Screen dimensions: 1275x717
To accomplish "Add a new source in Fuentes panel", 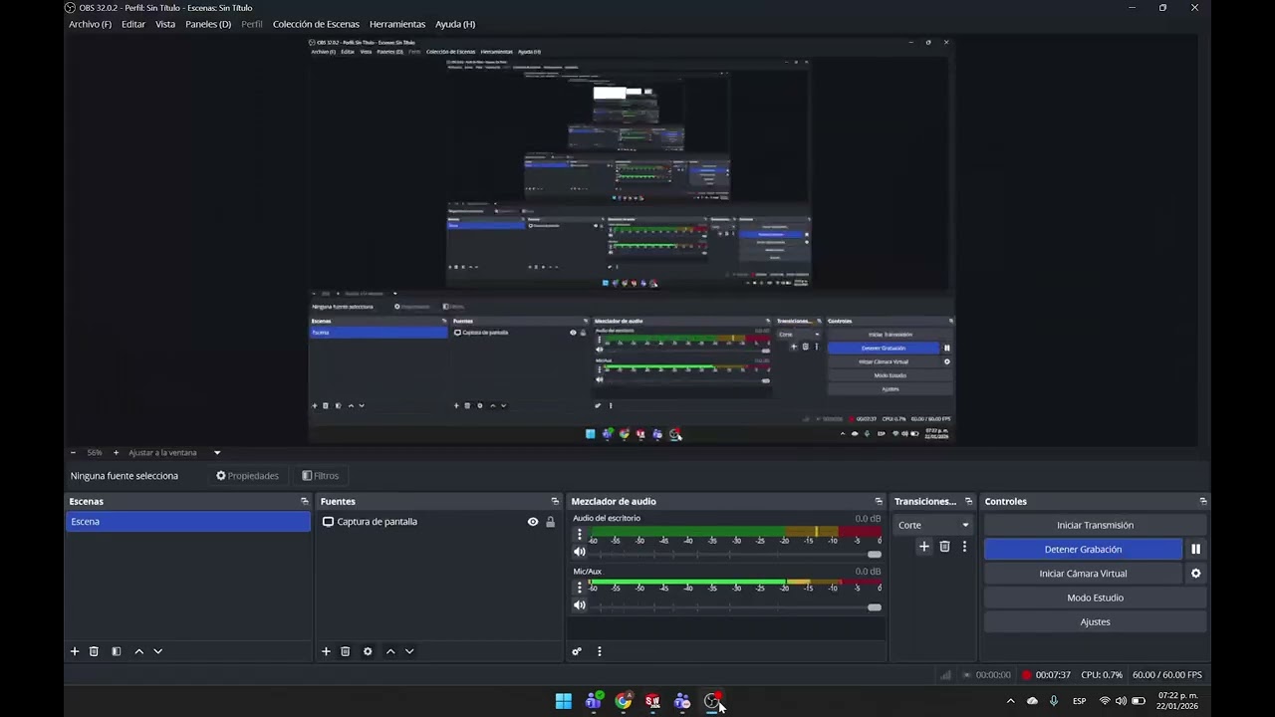I will pos(326,651).
